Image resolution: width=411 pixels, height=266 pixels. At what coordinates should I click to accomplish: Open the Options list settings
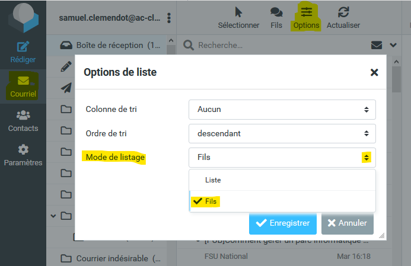(306, 13)
